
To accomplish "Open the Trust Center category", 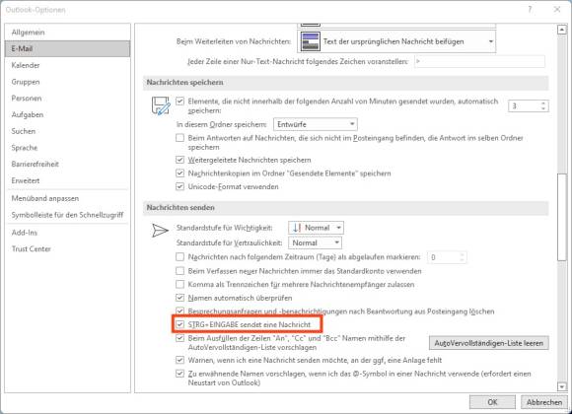I will coord(31,248).
